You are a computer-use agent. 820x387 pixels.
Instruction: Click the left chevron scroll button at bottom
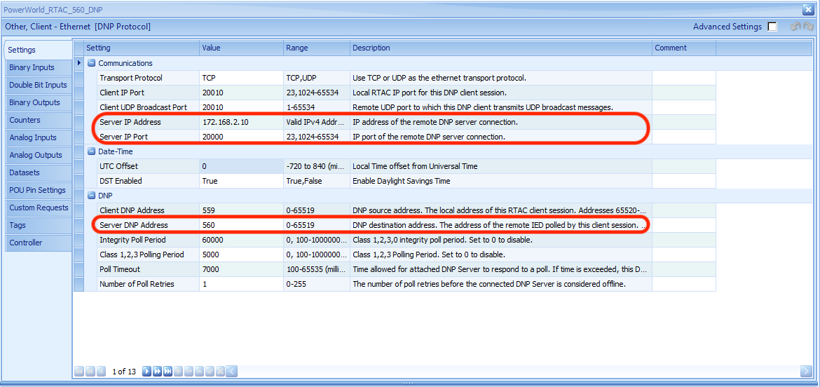click(232, 372)
